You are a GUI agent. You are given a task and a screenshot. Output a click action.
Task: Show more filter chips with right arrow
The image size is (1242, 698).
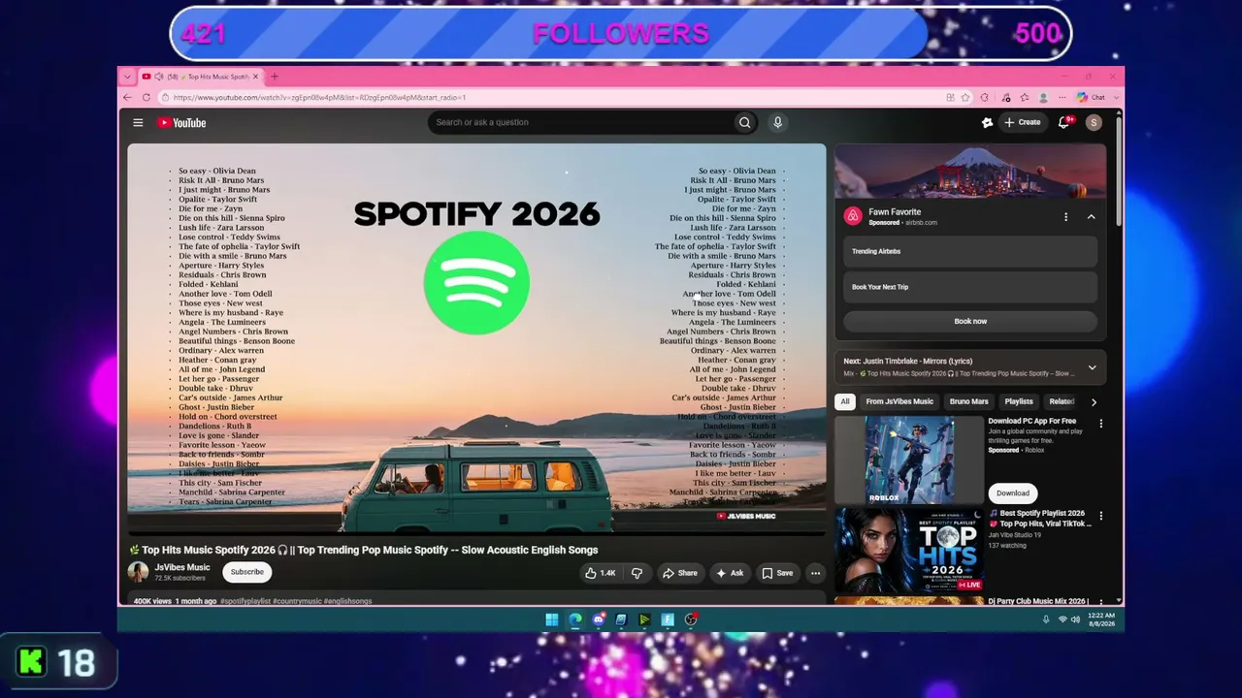click(x=1094, y=402)
